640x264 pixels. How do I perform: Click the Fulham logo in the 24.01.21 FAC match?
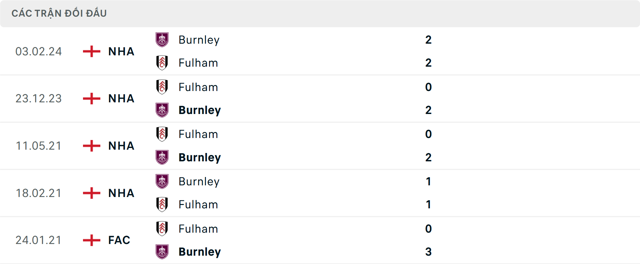162,228
